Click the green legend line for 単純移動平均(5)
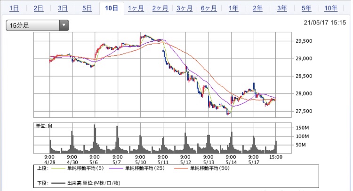This screenshot has height=191, width=353. tap(58, 168)
